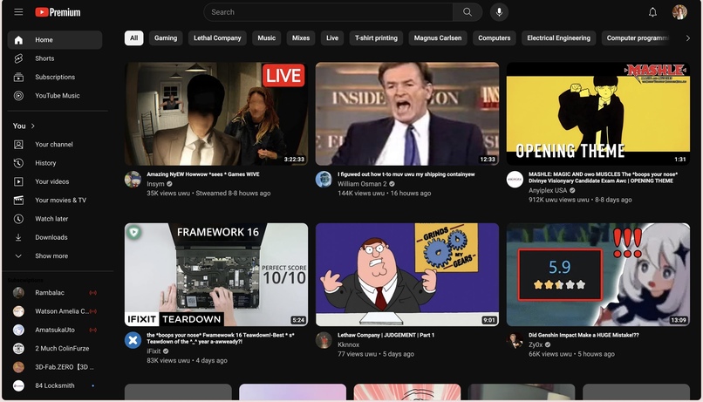This screenshot has width=703, height=402.
Task: Click the Your videos play icon
Action: pyautogui.click(x=18, y=181)
